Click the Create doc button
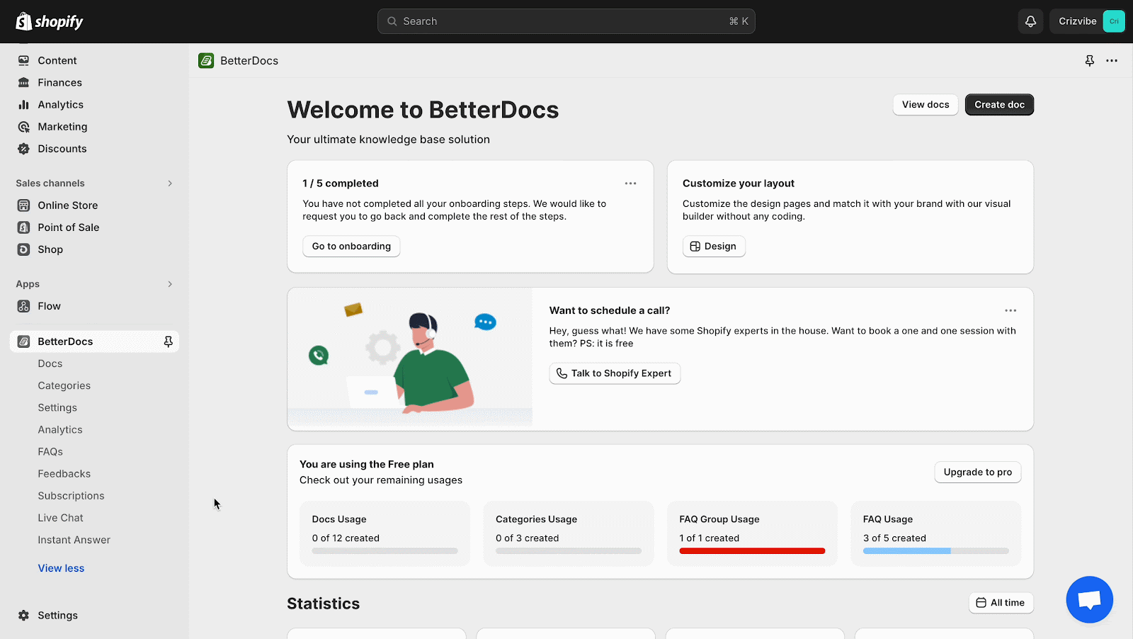 click(998, 104)
